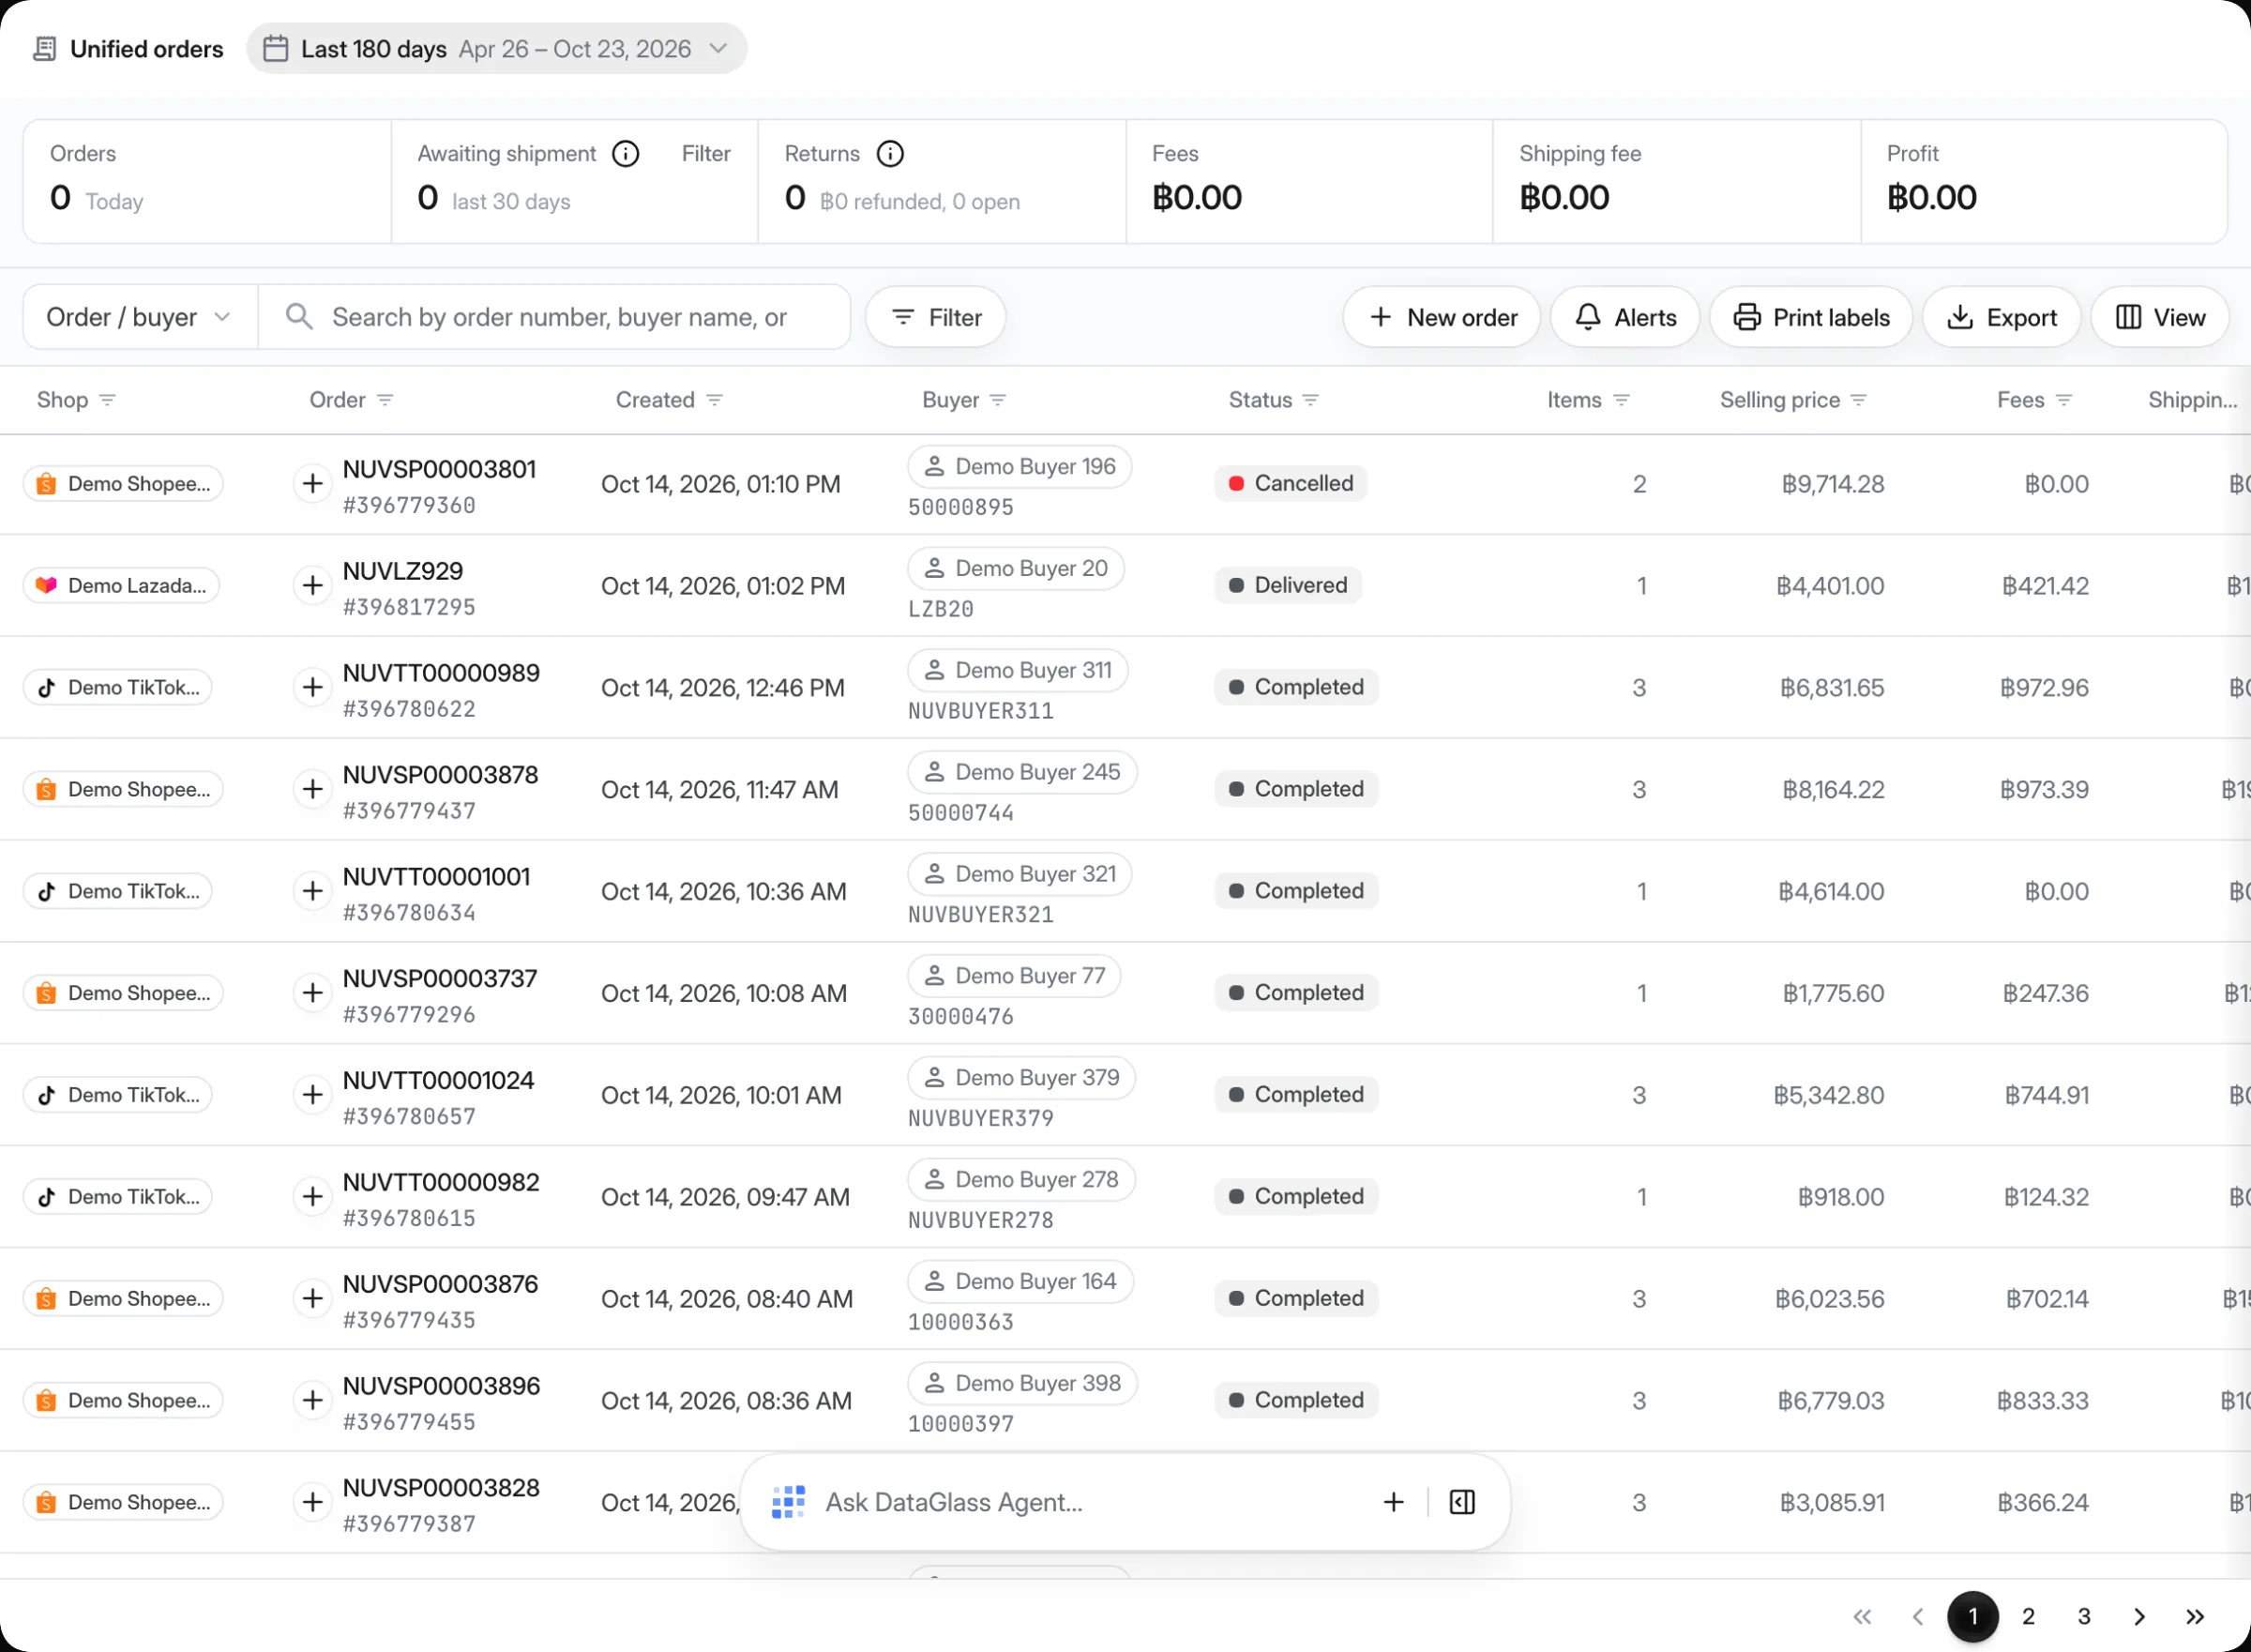The image size is (2251, 1652).
Task: Expand order row NUVSP00003801
Action: click(x=313, y=484)
